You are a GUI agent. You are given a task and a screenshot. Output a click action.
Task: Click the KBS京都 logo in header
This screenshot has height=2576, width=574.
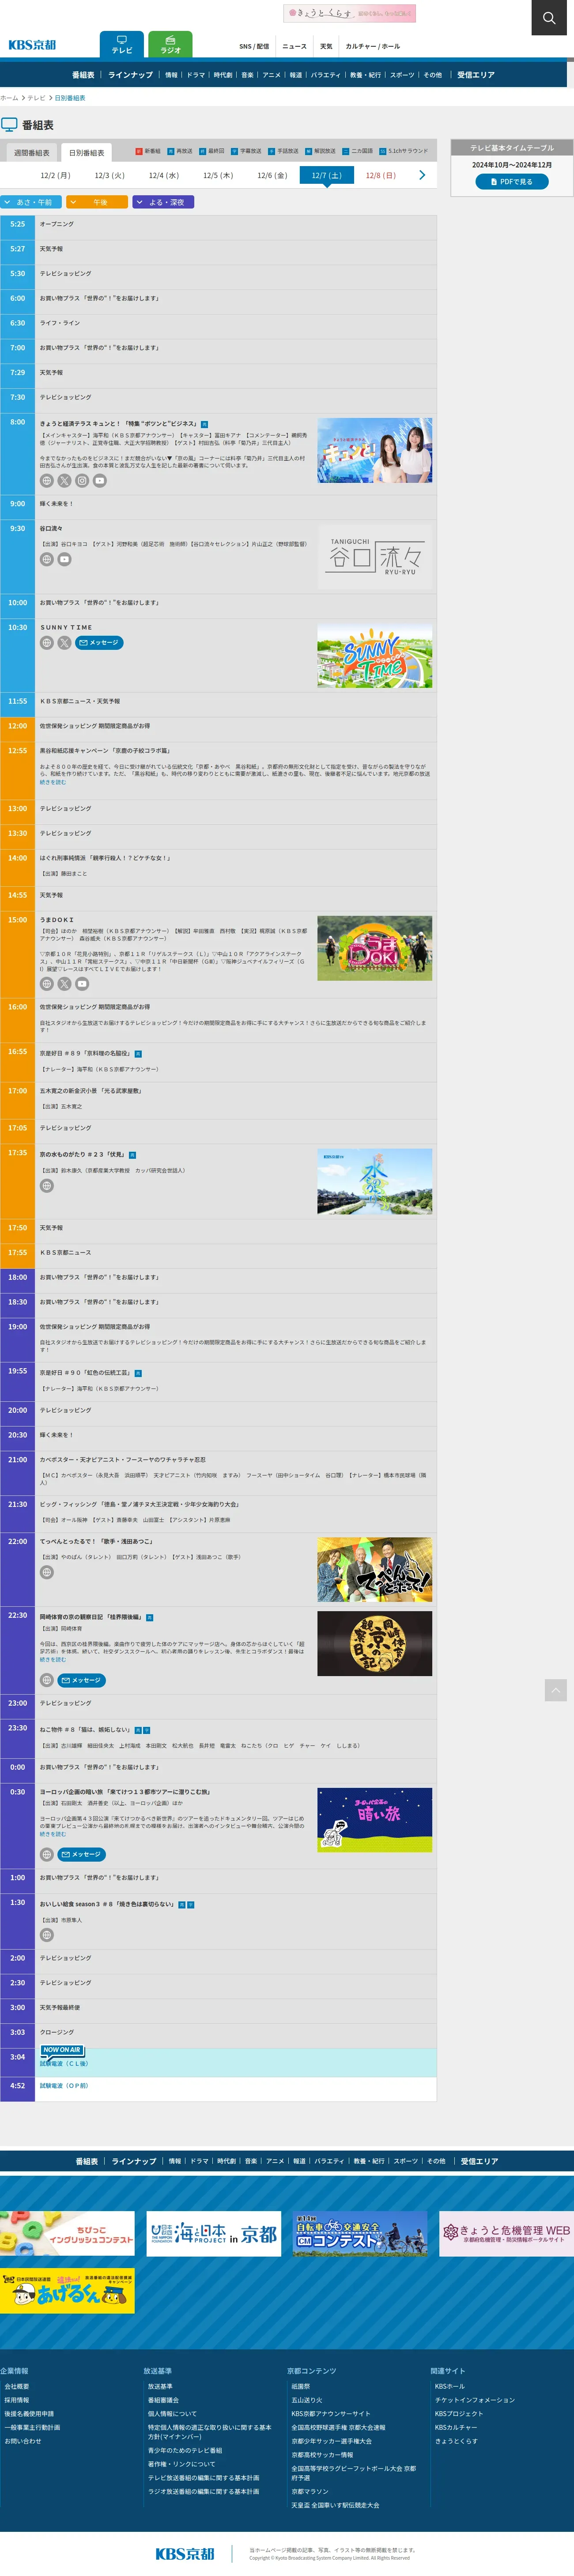coord(32,45)
